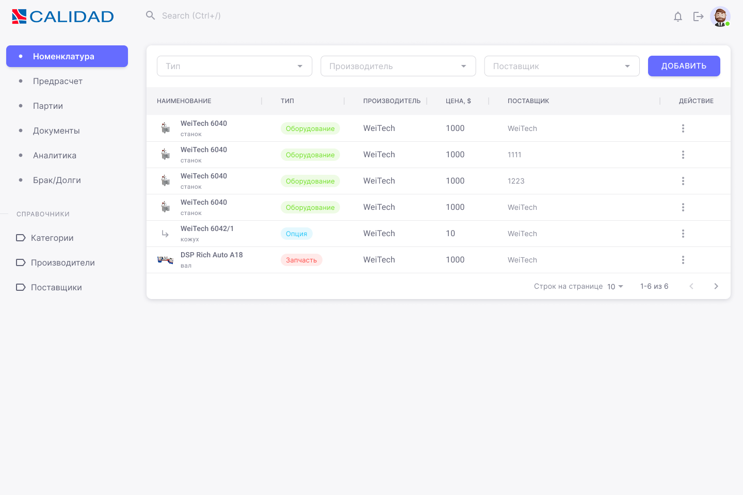Click the supplier value 1223
Screen dimensions: 743x495
pos(516,181)
